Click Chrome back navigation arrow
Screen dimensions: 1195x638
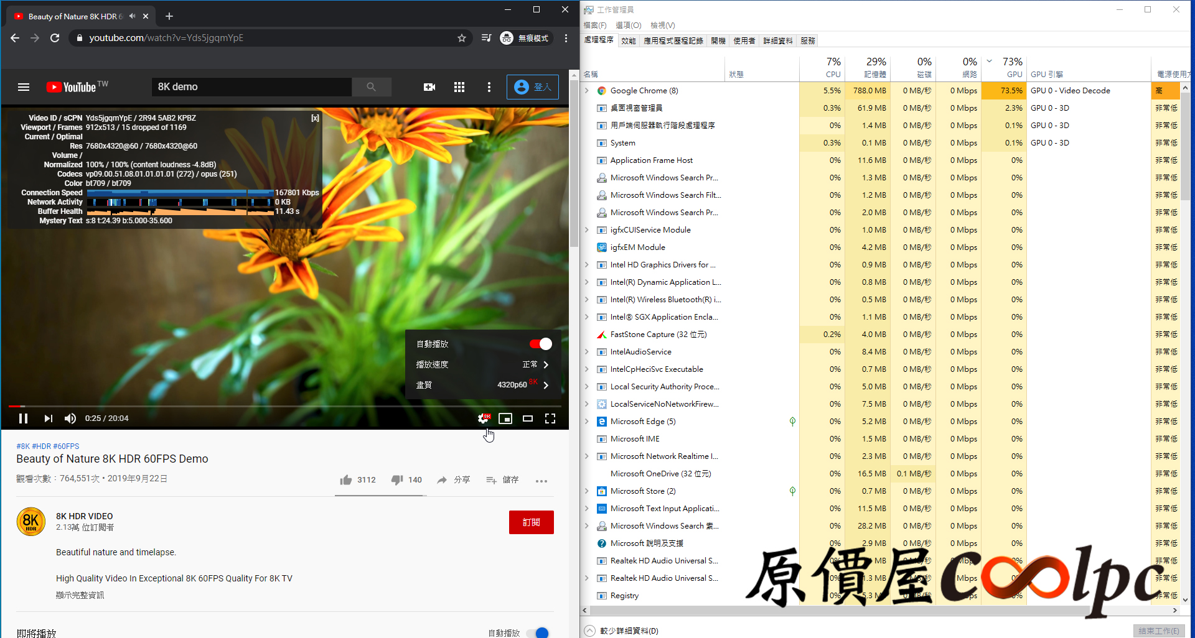click(x=15, y=38)
